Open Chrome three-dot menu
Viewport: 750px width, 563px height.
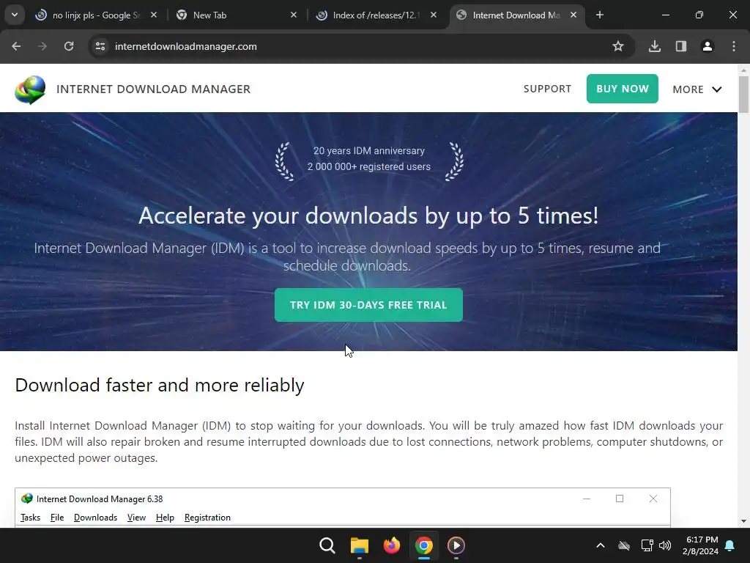tap(734, 46)
